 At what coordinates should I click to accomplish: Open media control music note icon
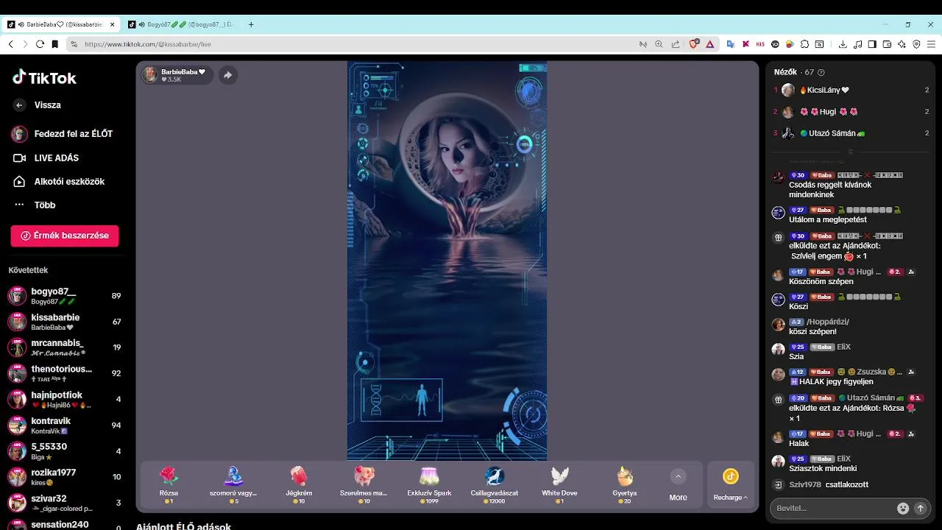click(x=857, y=44)
